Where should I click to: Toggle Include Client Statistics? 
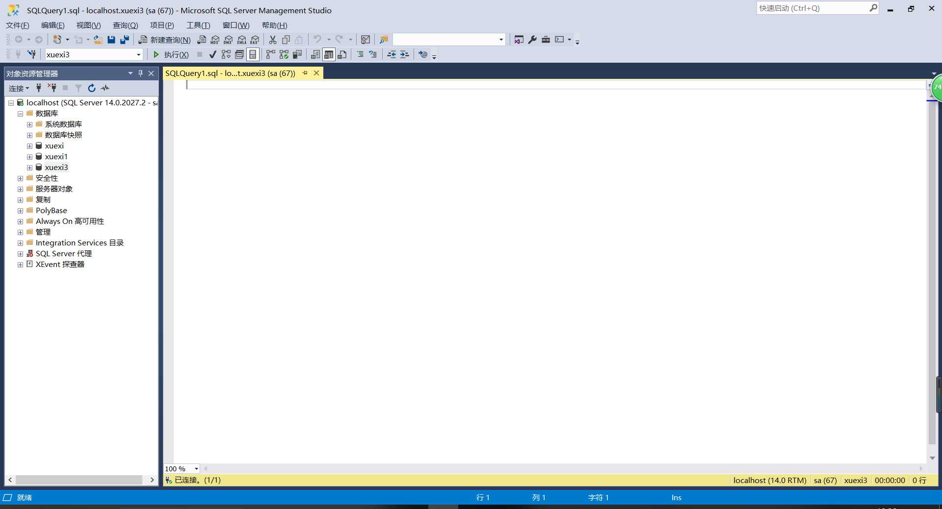point(297,54)
